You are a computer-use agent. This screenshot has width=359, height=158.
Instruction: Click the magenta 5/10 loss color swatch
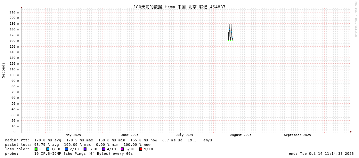[x=122, y=149]
